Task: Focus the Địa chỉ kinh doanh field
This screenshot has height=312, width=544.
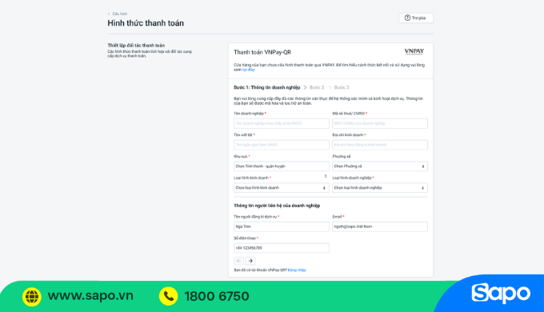Action: (x=380, y=145)
